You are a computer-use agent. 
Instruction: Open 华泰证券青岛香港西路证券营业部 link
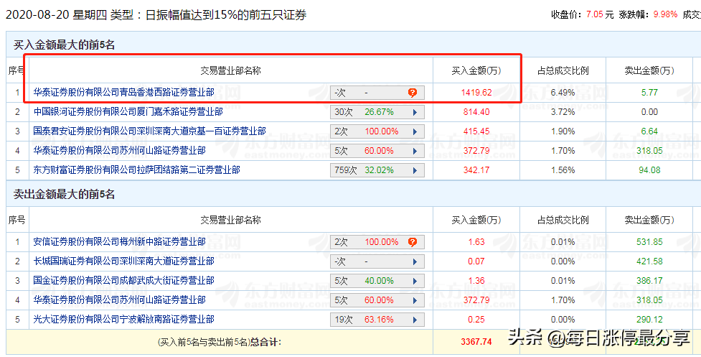124,93
